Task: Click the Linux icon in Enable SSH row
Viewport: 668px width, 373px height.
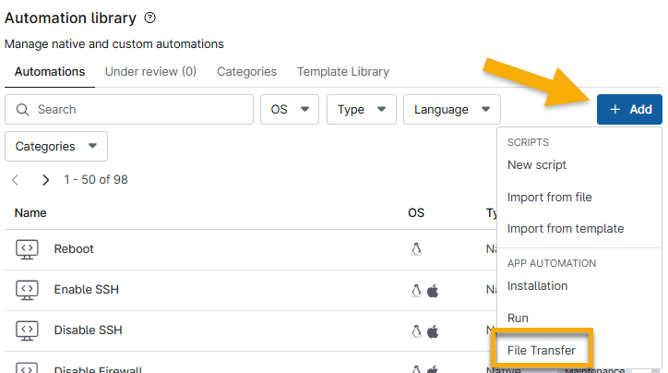Action: 416,290
